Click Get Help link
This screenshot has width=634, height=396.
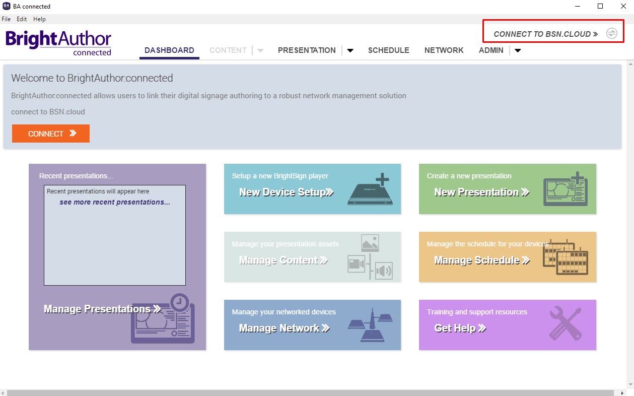pos(460,328)
